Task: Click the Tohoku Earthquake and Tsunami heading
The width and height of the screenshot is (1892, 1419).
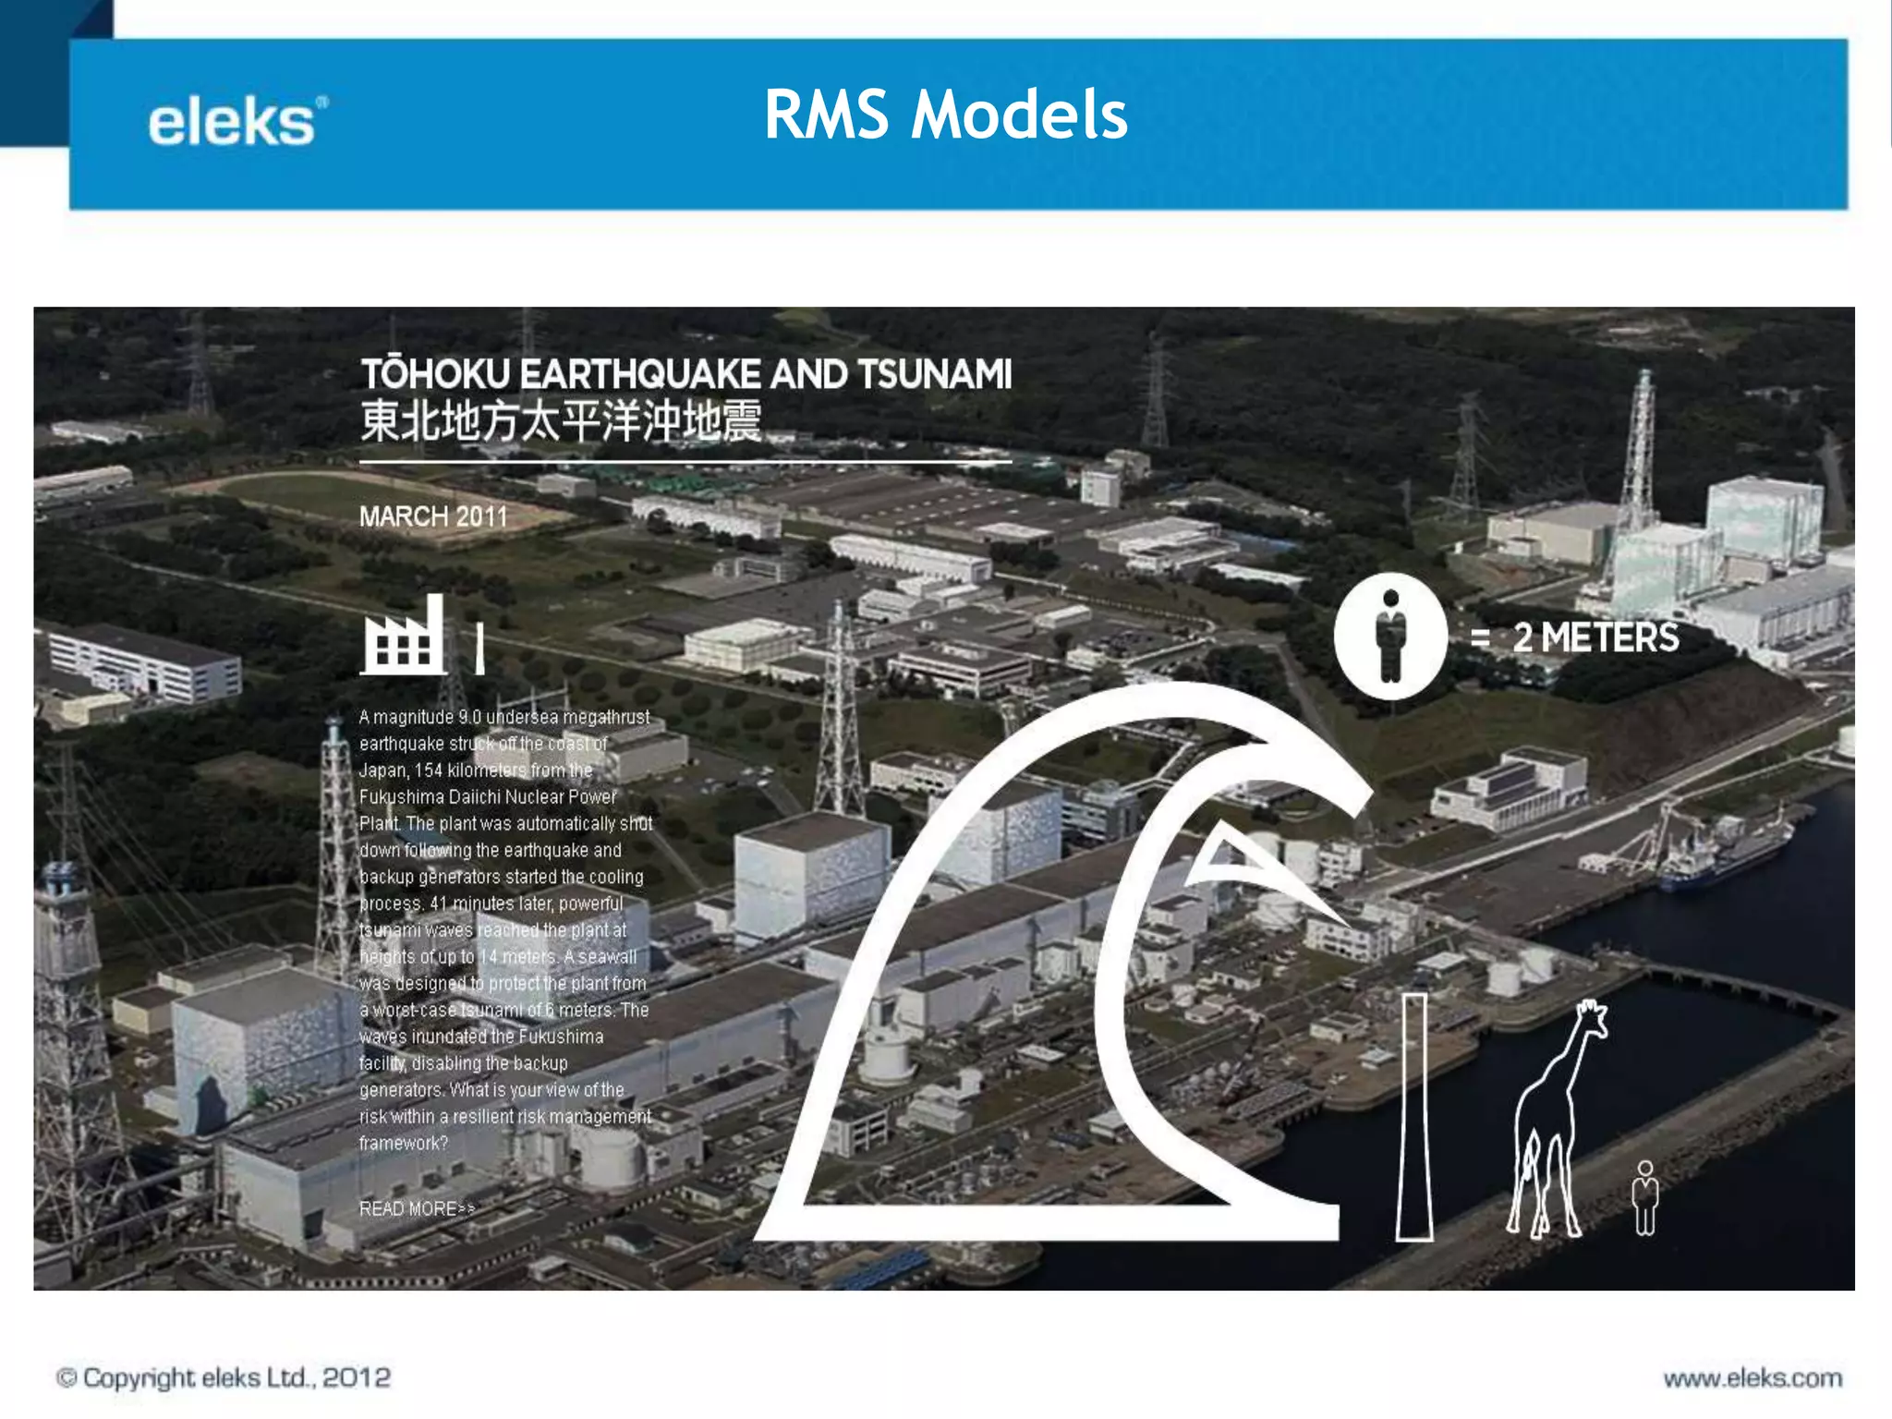Action: click(686, 374)
